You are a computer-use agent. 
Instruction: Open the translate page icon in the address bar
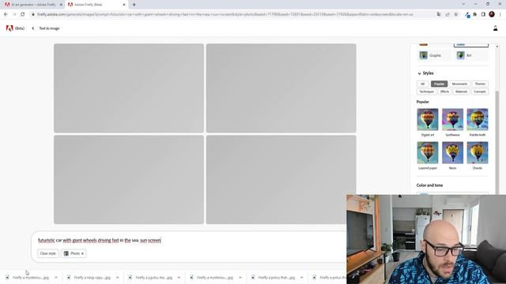pyautogui.click(x=439, y=14)
